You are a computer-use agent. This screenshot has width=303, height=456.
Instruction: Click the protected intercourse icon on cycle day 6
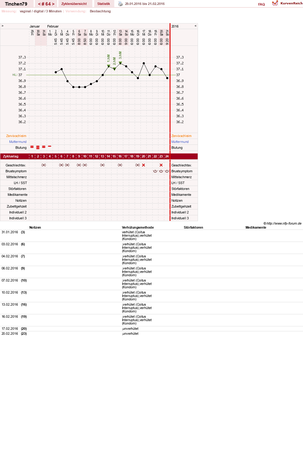[61, 165]
